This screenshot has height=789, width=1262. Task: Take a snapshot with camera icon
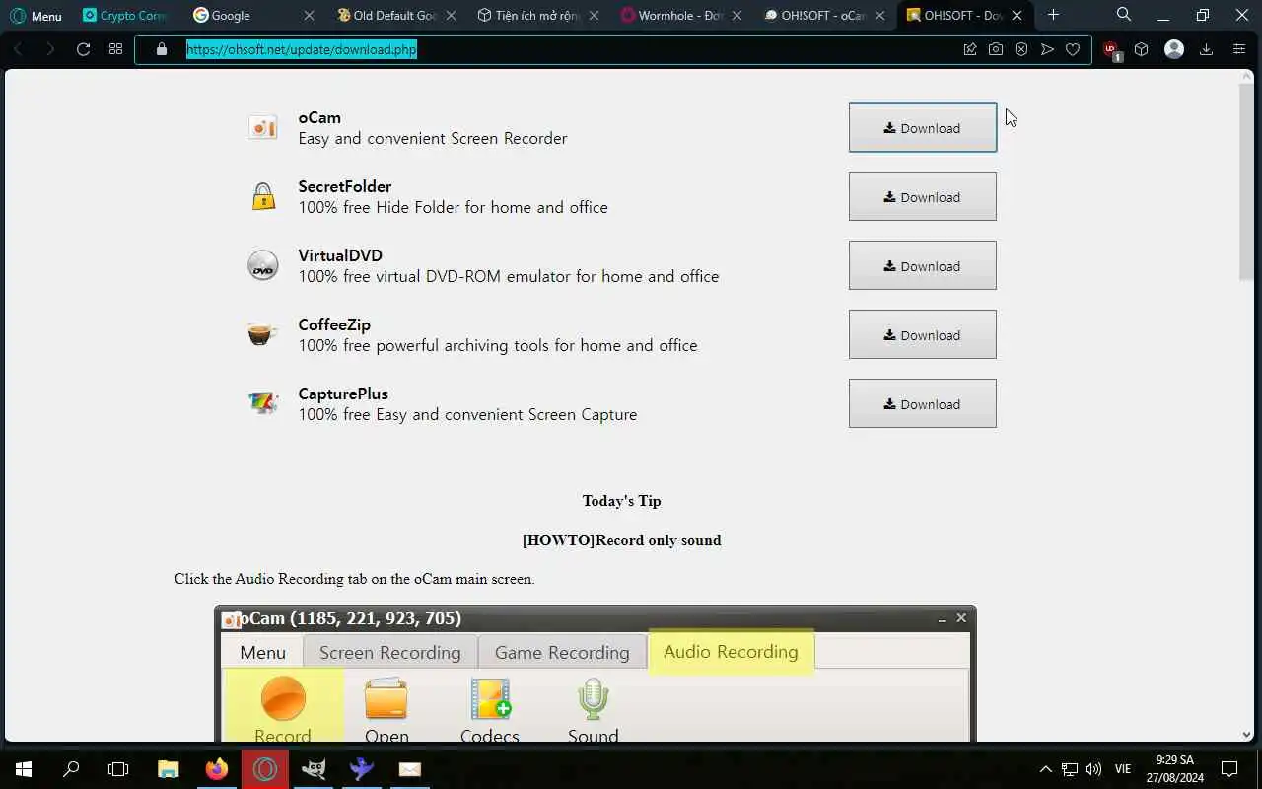click(996, 49)
